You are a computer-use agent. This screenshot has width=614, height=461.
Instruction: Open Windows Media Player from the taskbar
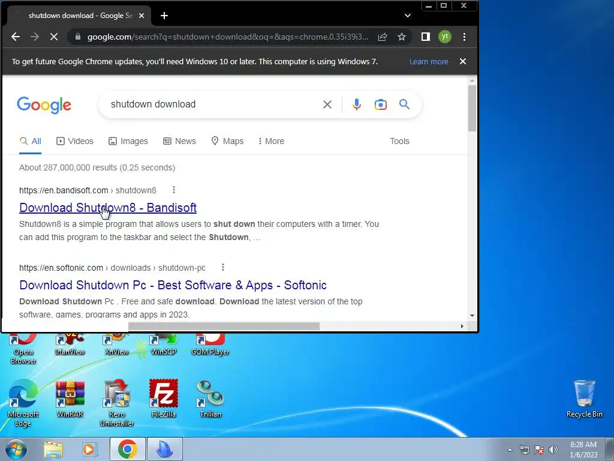click(89, 450)
